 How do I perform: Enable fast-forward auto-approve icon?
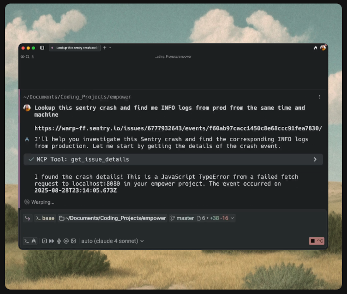click(x=51, y=241)
